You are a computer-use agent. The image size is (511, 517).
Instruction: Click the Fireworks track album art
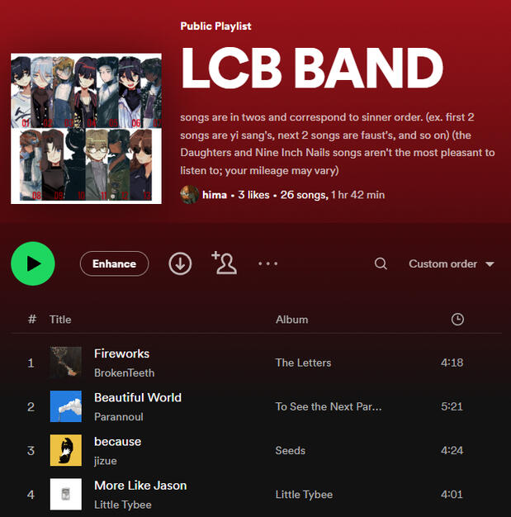coord(66,363)
